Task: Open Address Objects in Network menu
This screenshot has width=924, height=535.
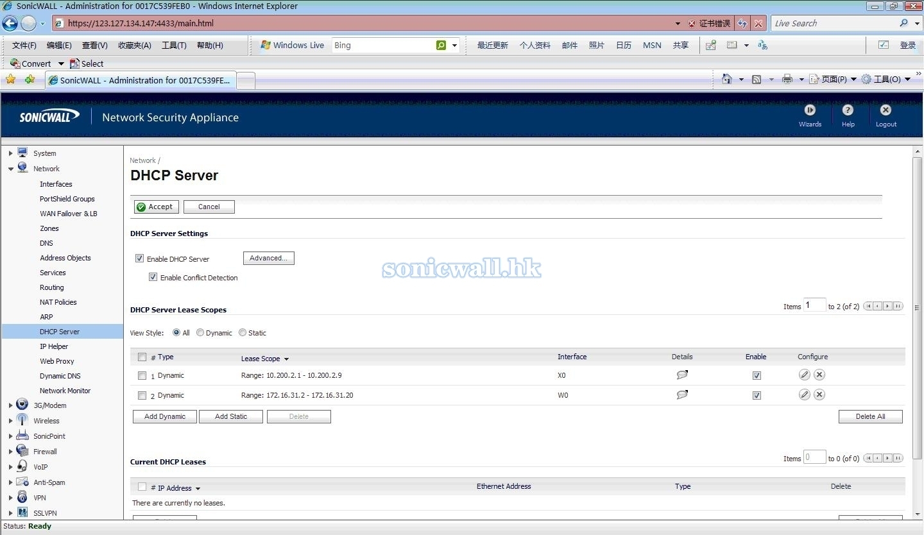Action: point(65,258)
